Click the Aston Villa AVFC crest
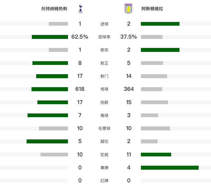The image size is (211, 187). (x=129, y=9)
